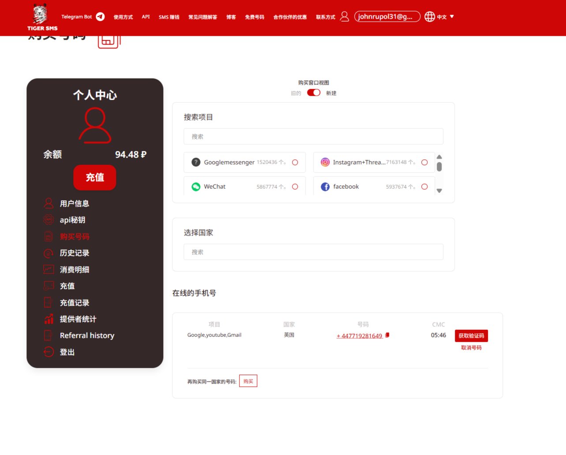
Task: Click the globe language icon
Action: click(430, 17)
